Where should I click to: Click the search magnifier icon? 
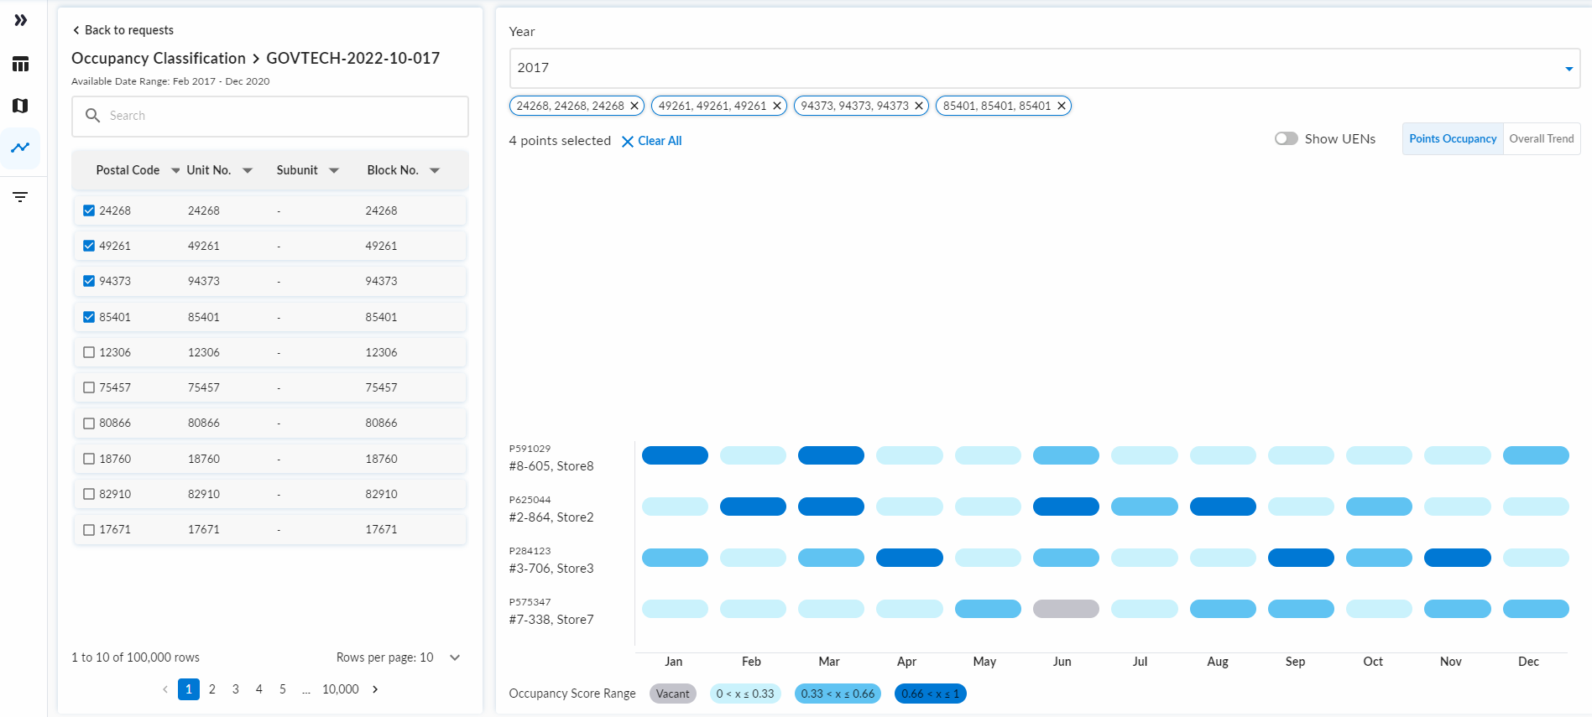pyautogui.click(x=93, y=115)
